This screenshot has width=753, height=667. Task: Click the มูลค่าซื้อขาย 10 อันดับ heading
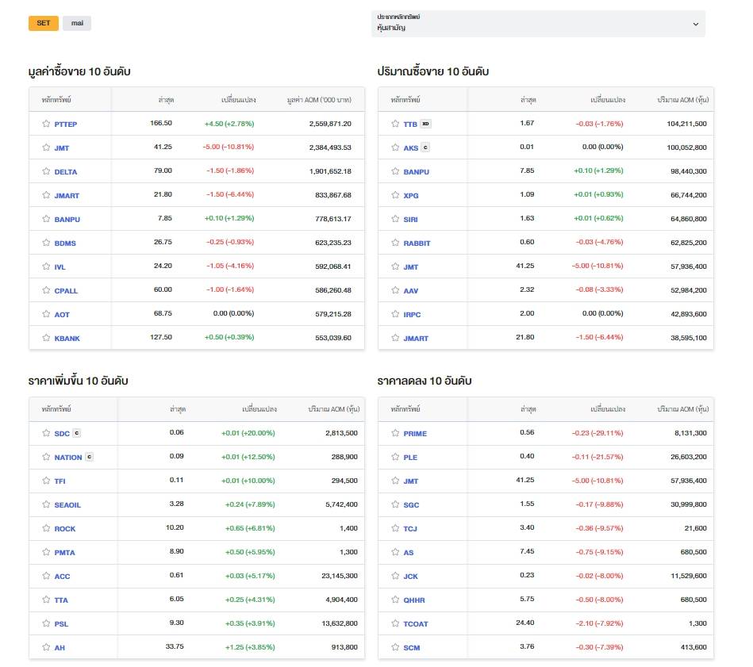pyautogui.click(x=79, y=71)
